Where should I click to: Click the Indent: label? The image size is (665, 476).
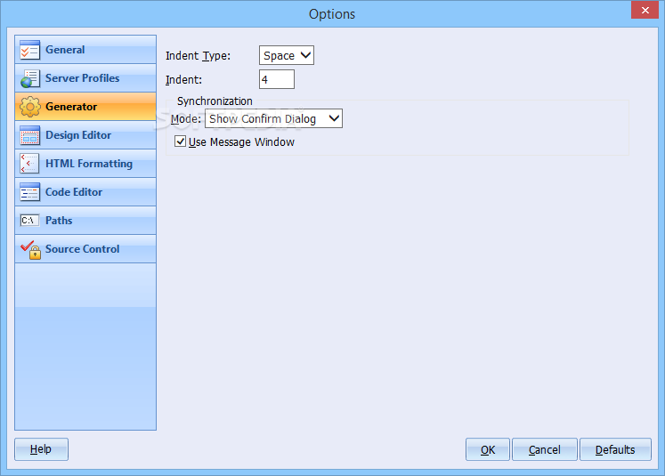tap(183, 80)
